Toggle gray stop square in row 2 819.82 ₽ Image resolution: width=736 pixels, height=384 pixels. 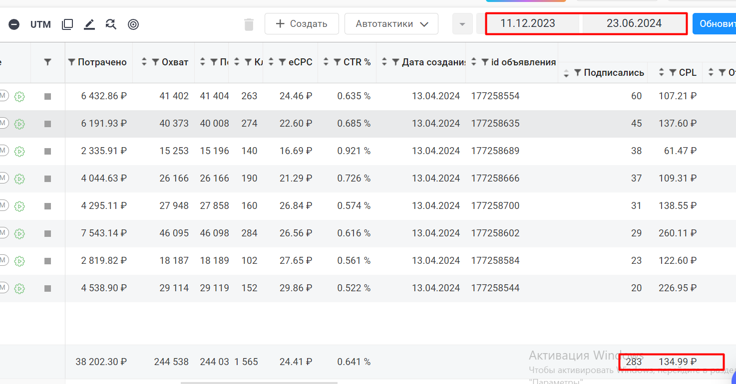click(x=48, y=261)
